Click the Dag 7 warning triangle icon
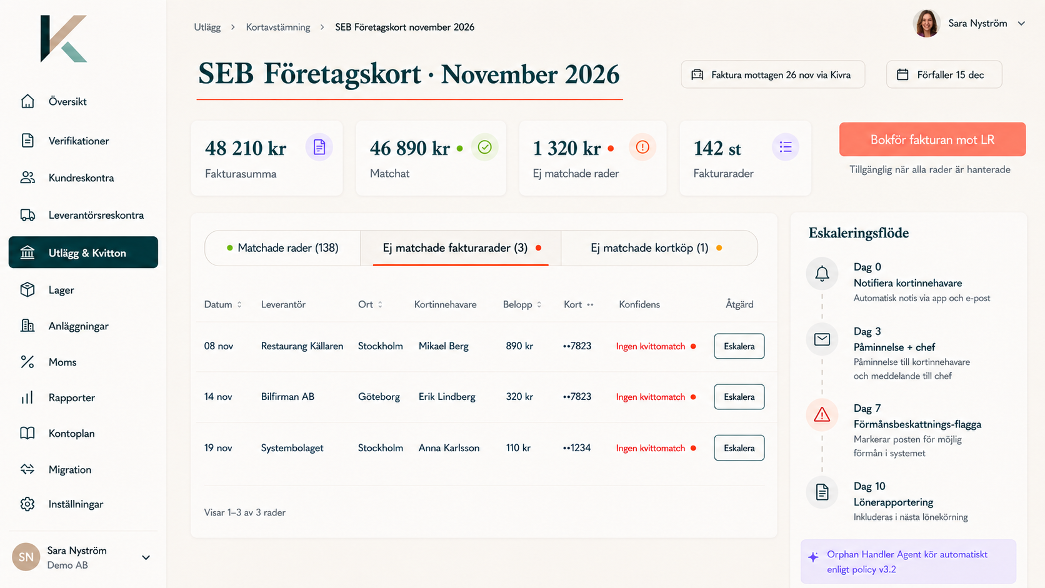 click(822, 414)
